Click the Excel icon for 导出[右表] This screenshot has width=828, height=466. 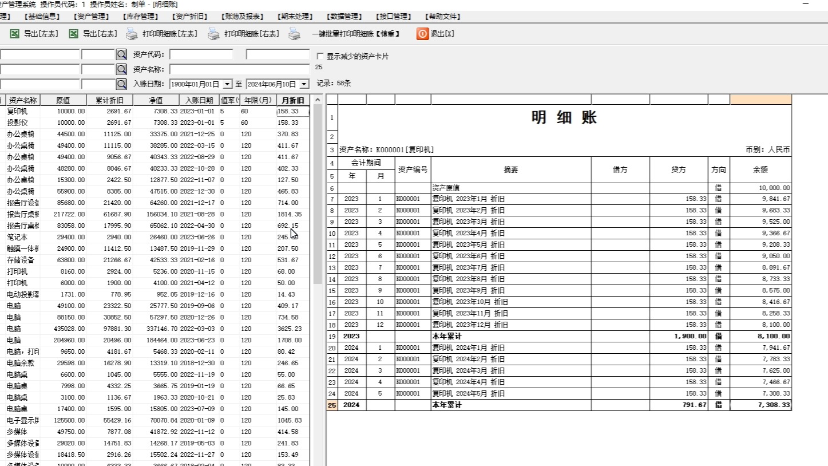74,34
